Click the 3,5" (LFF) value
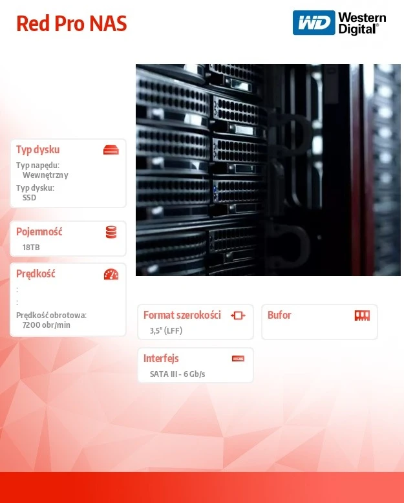404x503 pixels. (x=166, y=330)
